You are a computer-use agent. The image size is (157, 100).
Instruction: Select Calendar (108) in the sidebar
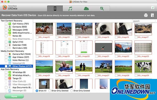click(x=20, y=45)
